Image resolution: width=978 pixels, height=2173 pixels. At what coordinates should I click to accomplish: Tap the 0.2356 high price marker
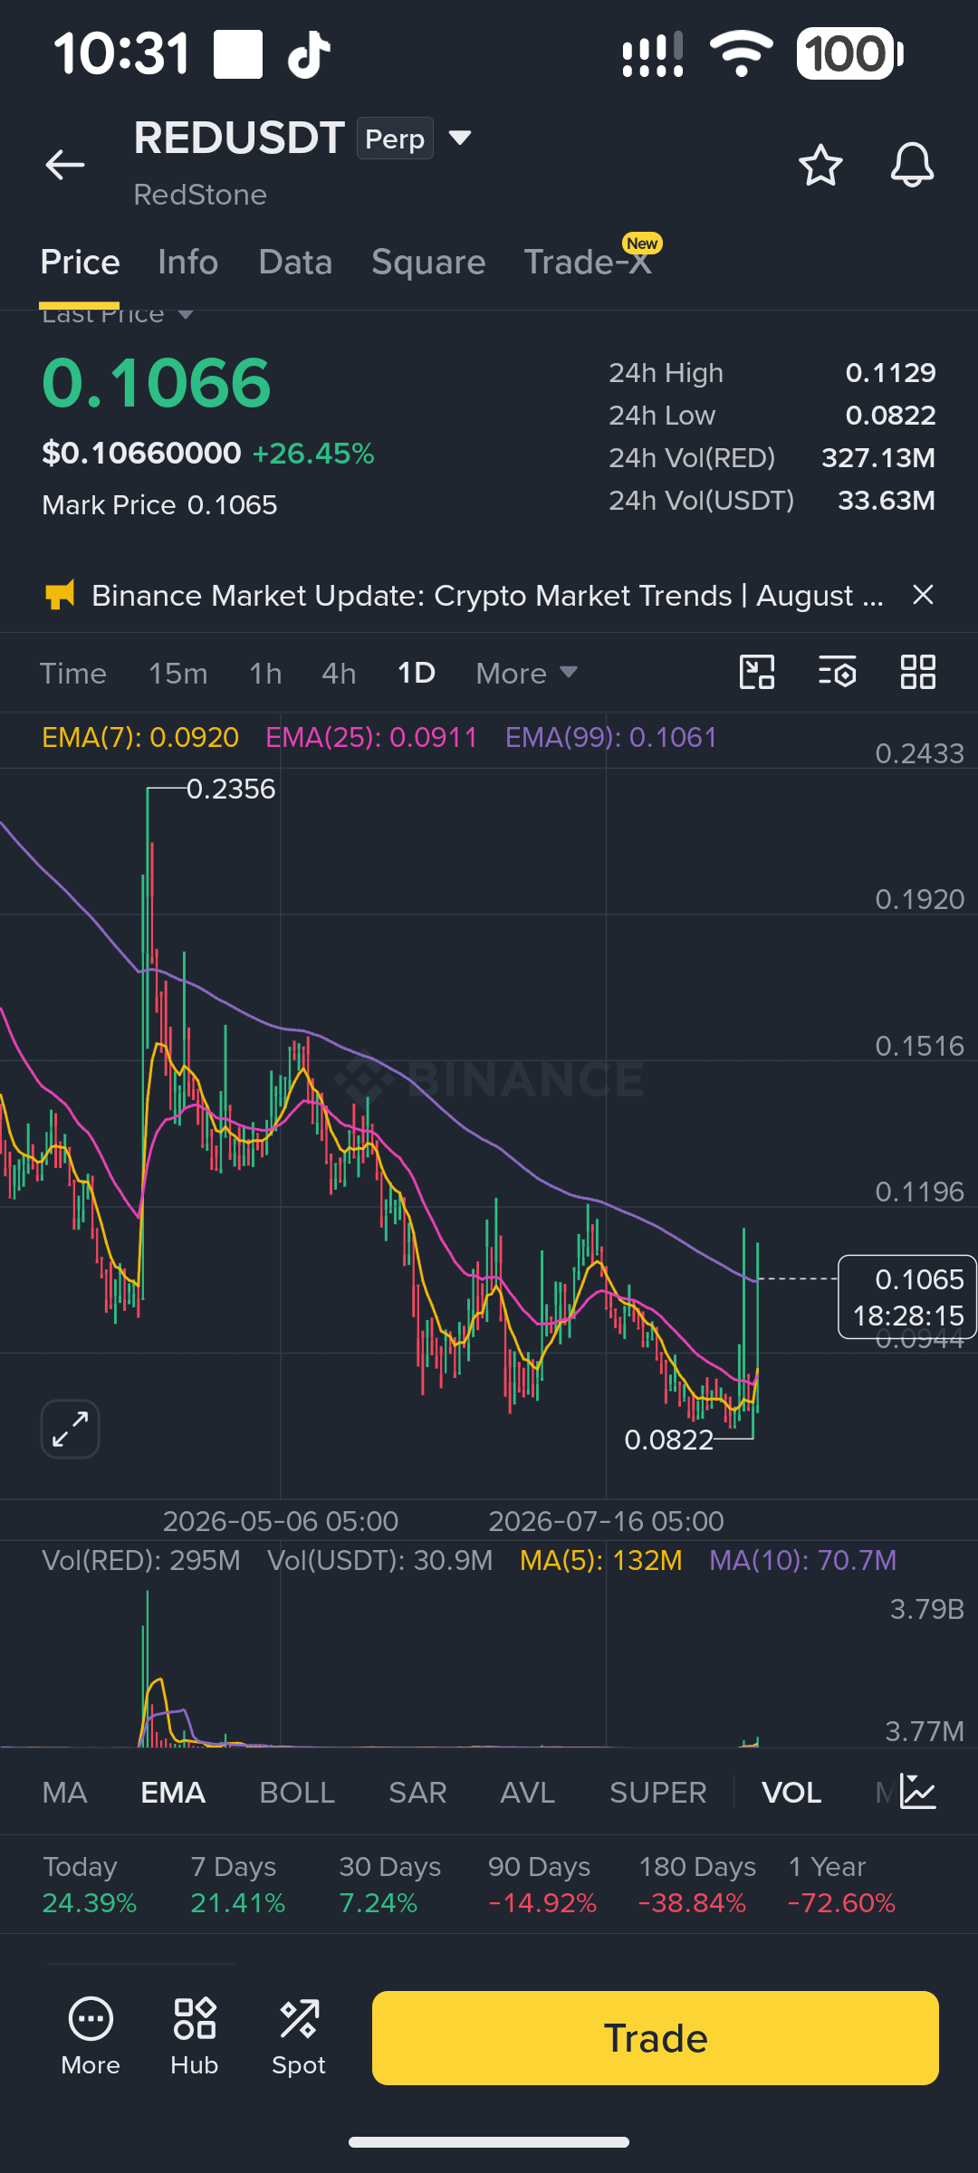point(231,790)
